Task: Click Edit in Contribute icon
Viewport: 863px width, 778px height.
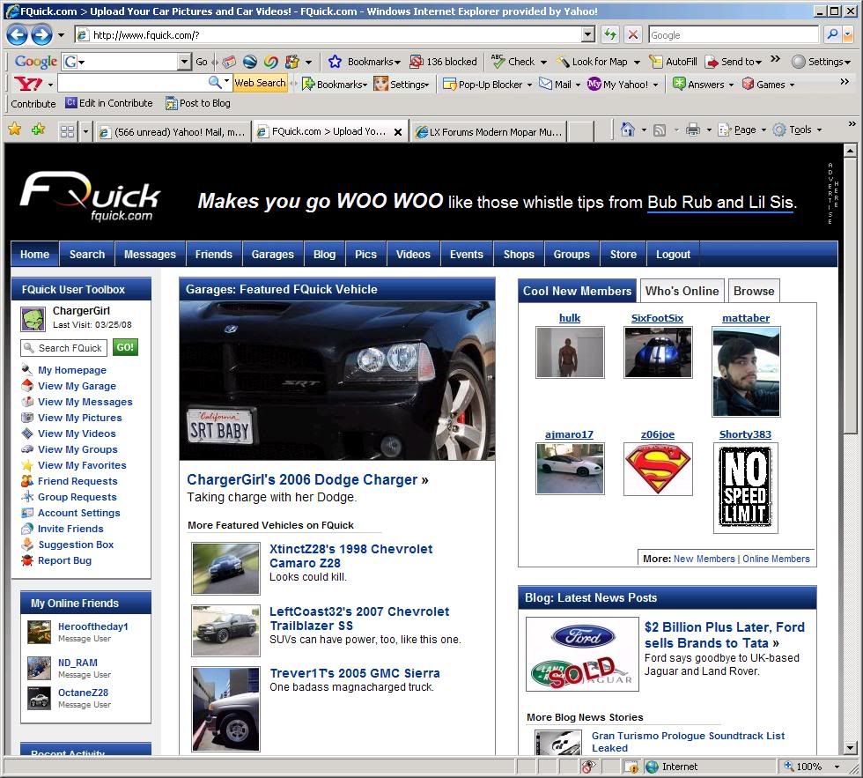Action: [x=71, y=102]
